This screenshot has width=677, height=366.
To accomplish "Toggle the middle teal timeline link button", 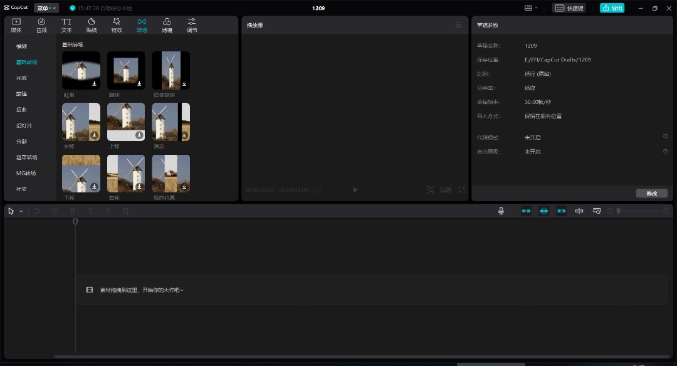I will [x=543, y=211].
